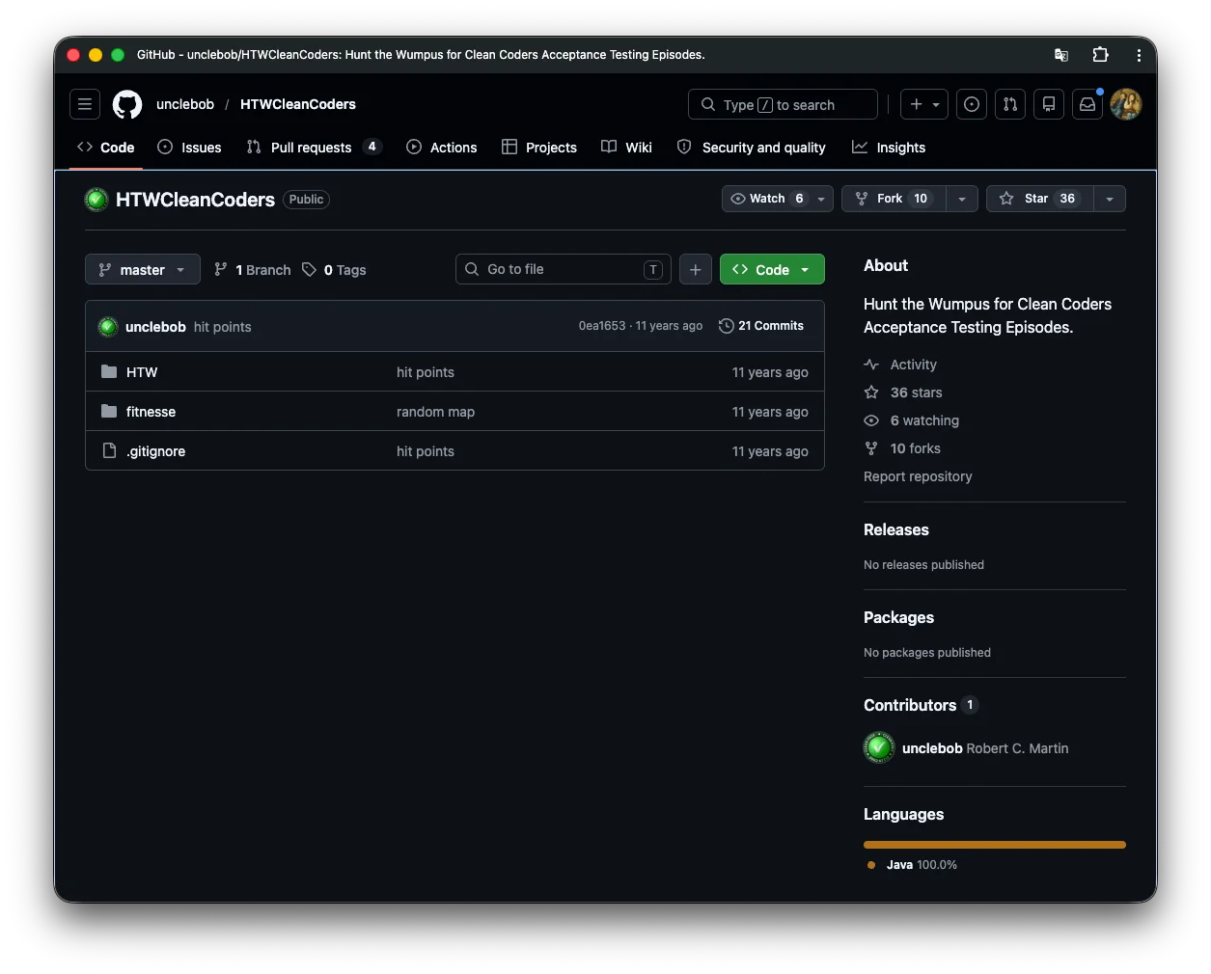The height and width of the screenshot is (974, 1211).
Task: Click the browser translate page icon
Action: 1061,55
